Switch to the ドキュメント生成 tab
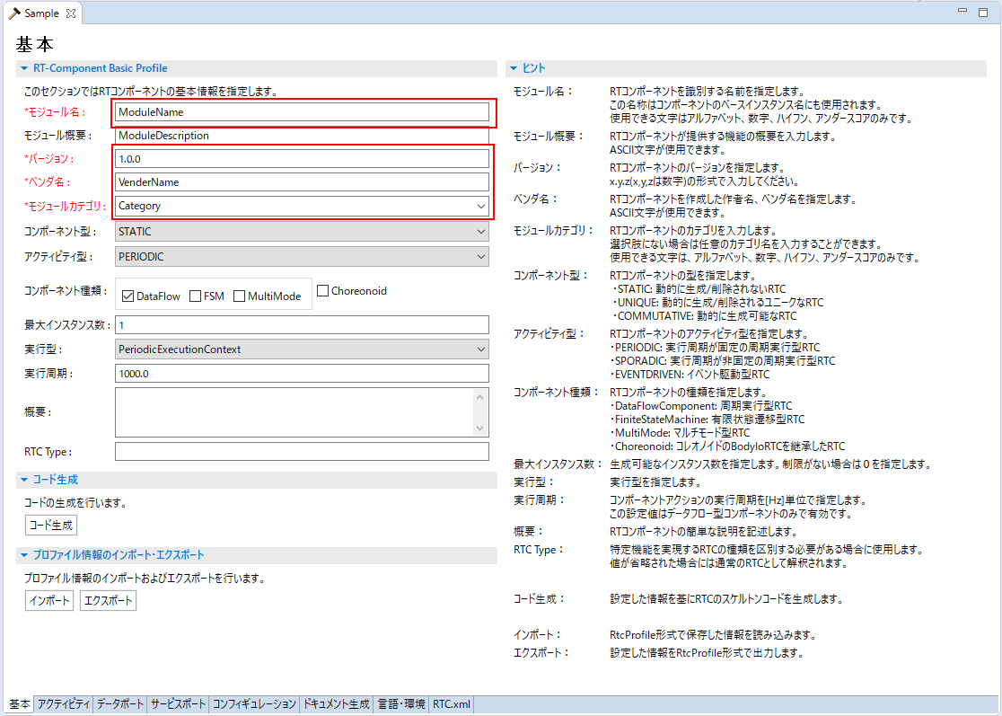This screenshot has width=1002, height=716. pos(336,703)
